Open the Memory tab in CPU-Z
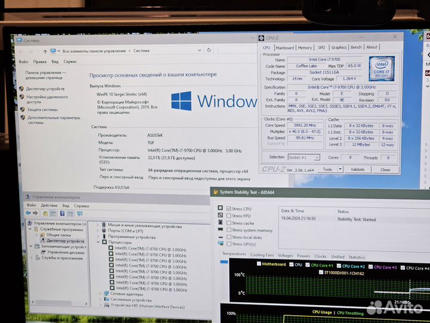 coord(305,48)
